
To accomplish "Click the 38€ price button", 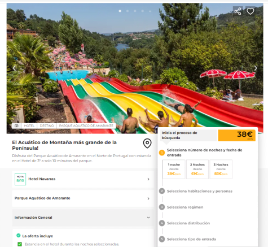I will click(237, 135).
